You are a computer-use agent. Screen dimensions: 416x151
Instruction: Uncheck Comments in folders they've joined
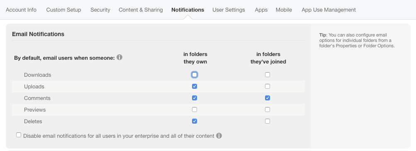point(268,98)
